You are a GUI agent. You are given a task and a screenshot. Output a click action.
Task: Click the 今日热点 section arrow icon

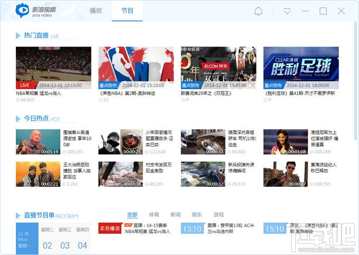[18, 119]
